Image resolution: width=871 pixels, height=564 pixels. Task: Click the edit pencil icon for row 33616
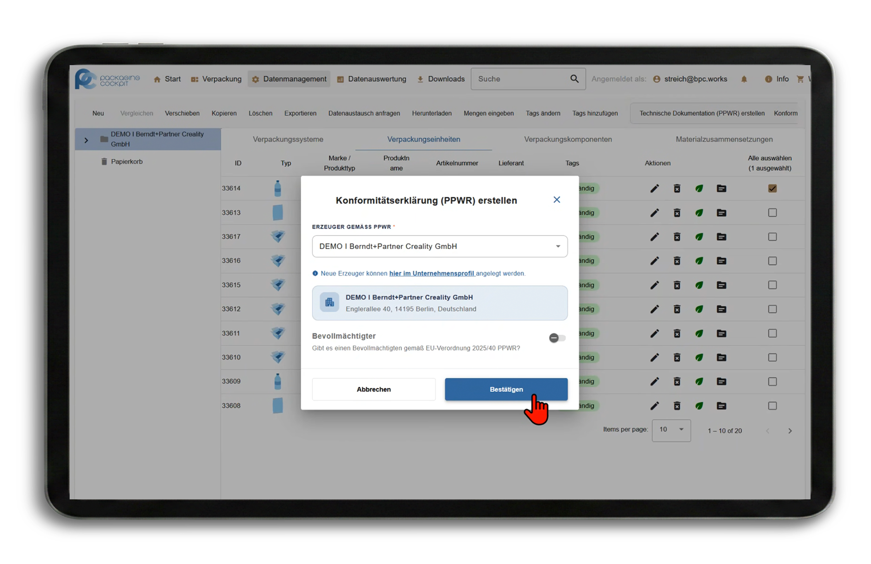(x=654, y=261)
